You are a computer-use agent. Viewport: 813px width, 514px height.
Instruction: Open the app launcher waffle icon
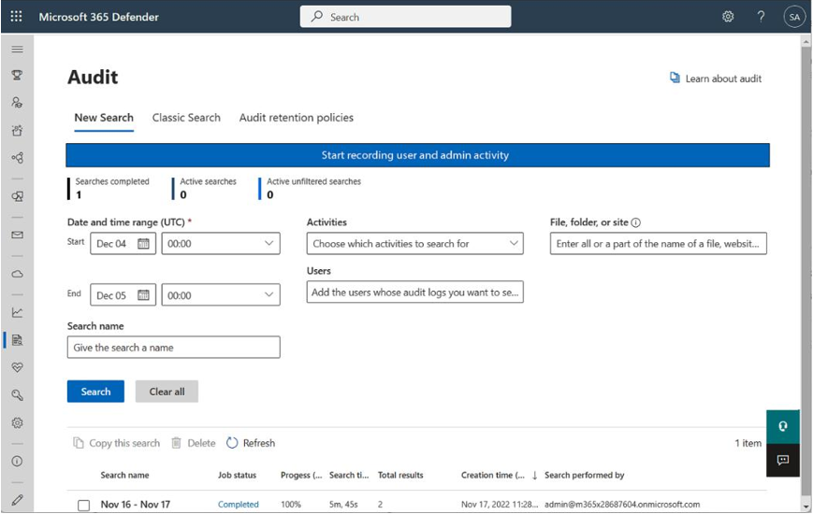[x=16, y=17]
